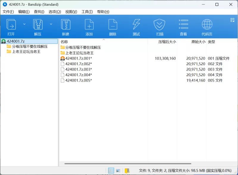Click the Extract (解压) toolbar icon
238x175 pixels.
[38, 24]
